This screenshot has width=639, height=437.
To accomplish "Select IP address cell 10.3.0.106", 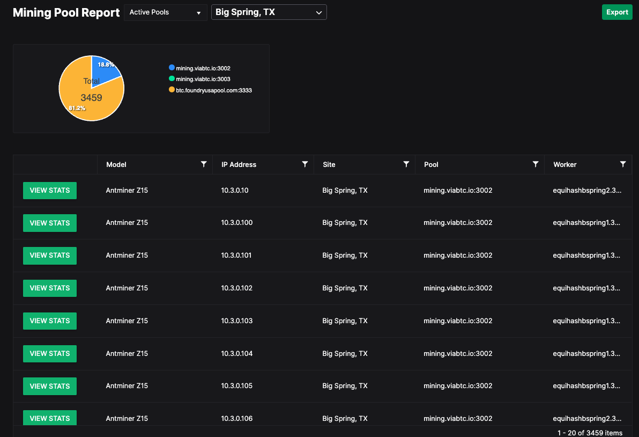I will 237,418.
